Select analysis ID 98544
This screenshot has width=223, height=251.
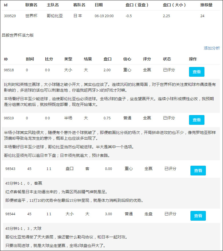[x=10, y=214]
